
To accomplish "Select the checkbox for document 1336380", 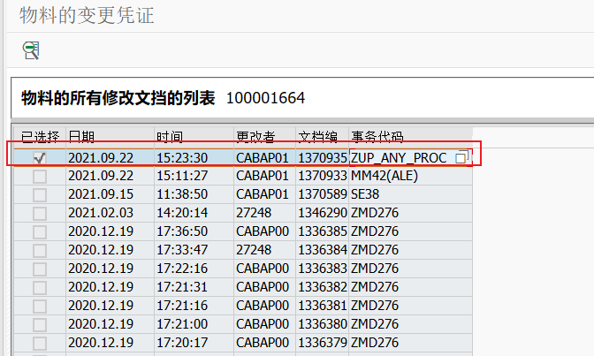I will tap(40, 324).
